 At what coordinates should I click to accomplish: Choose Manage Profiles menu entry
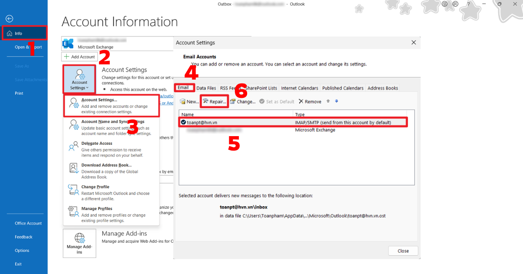[112, 214]
